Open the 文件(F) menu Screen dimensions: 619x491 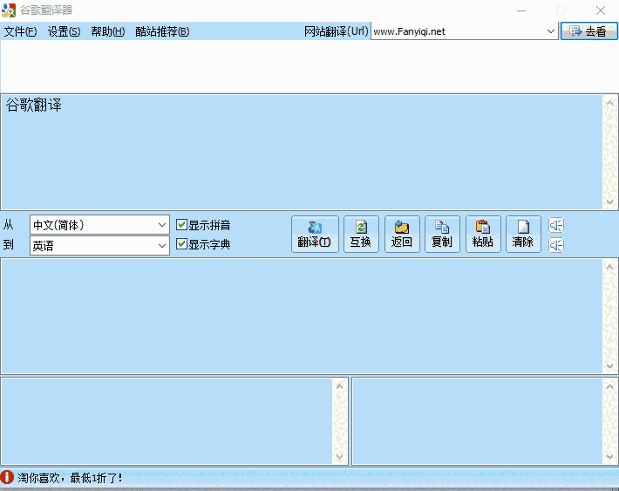coord(20,31)
